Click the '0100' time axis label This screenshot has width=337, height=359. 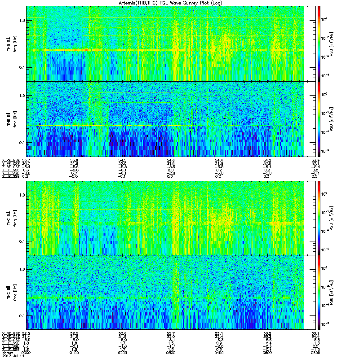(x=74, y=353)
